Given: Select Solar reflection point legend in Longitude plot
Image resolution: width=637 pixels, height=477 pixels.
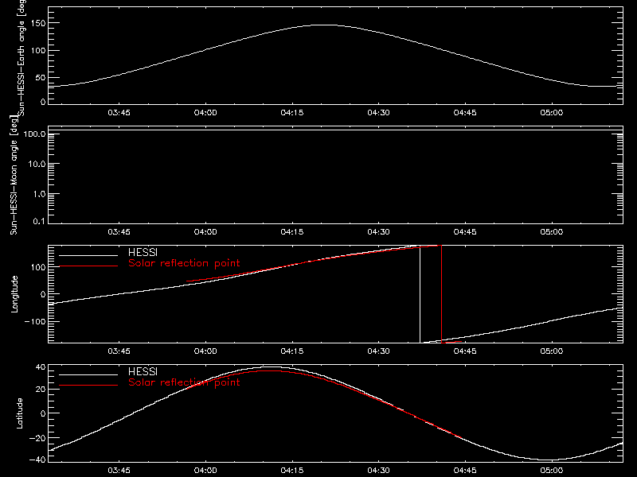Looking at the screenshot, I should point(184,263).
